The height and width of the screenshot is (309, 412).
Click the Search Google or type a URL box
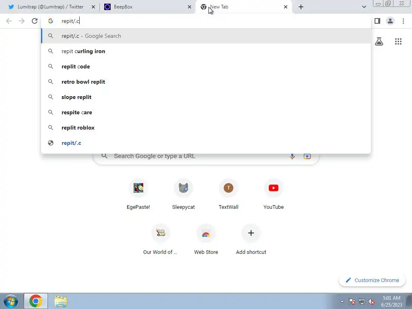(206, 158)
